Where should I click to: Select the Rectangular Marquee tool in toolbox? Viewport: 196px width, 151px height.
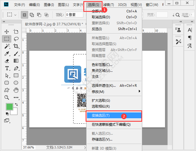coord(7,39)
